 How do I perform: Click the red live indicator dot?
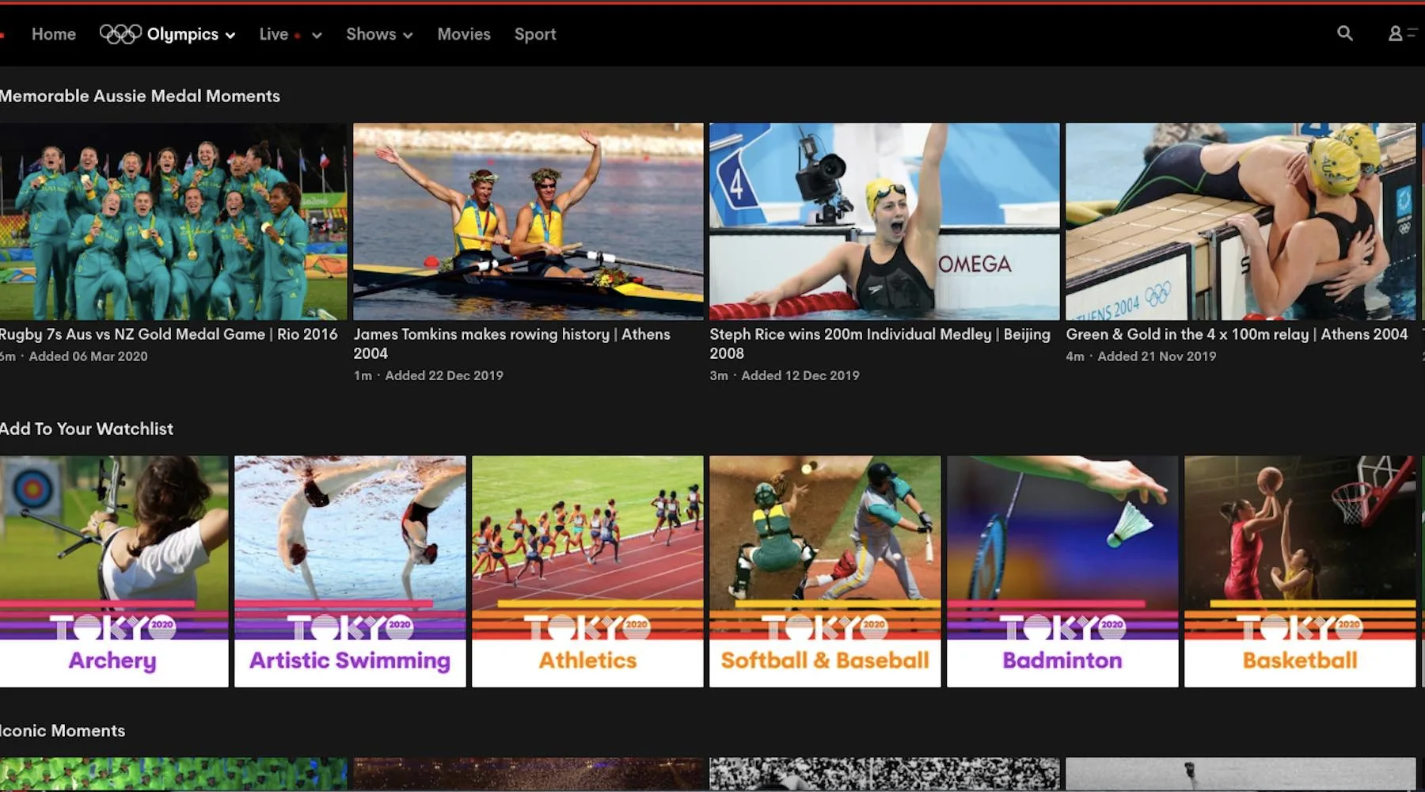point(298,36)
